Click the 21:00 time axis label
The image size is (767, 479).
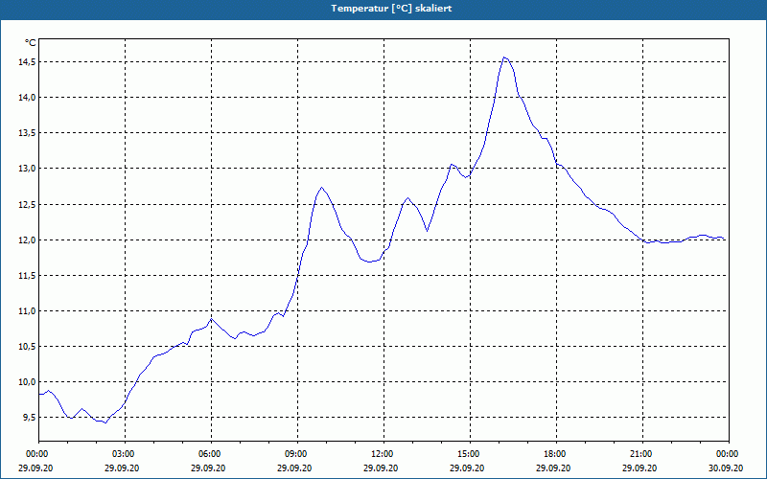point(642,454)
